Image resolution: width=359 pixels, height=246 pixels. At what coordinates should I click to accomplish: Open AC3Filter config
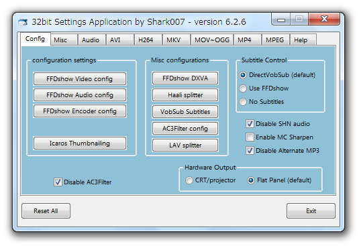coord(185,129)
